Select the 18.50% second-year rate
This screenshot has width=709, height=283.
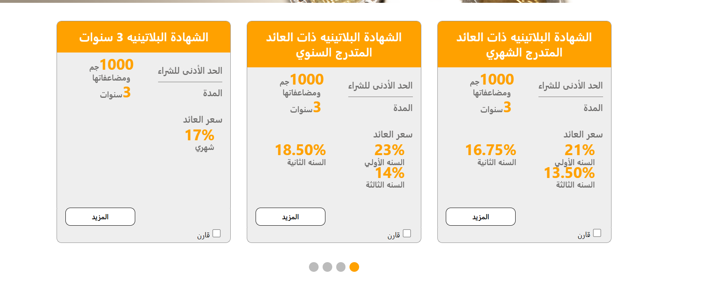coord(300,150)
